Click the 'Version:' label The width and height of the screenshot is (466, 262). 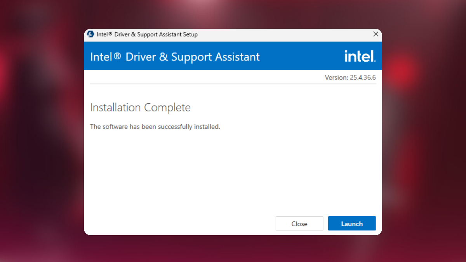(x=336, y=78)
